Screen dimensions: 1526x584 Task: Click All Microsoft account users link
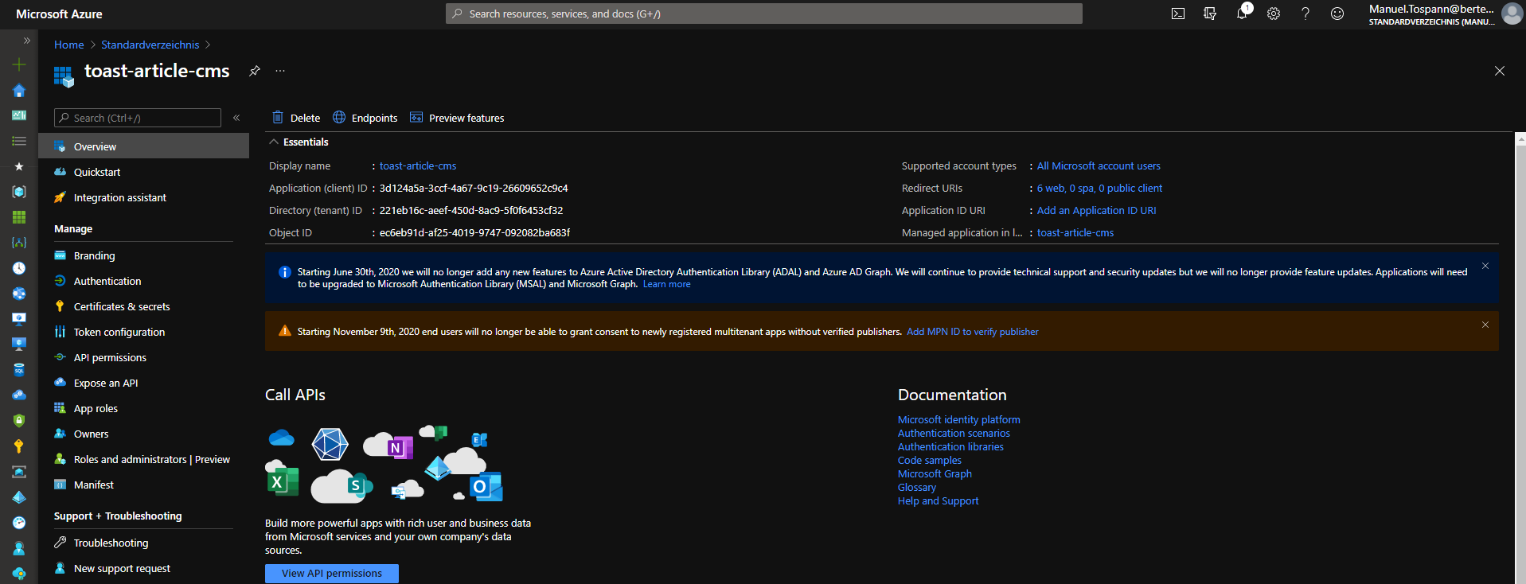[1099, 165]
